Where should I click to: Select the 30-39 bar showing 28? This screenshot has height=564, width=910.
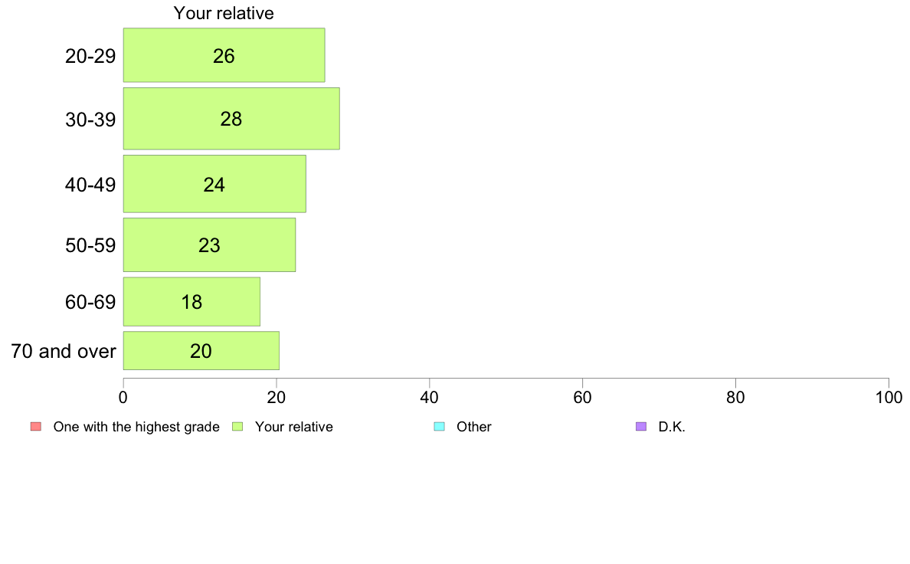(231, 119)
